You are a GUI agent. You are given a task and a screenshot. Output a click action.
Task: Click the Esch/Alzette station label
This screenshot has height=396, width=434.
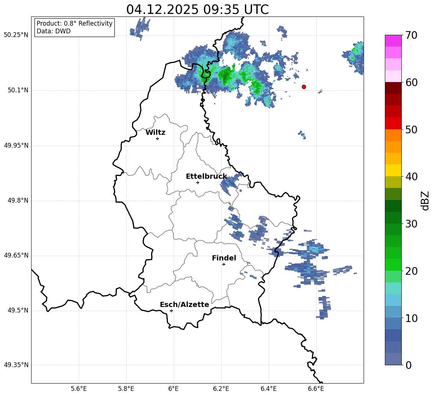click(184, 304)
